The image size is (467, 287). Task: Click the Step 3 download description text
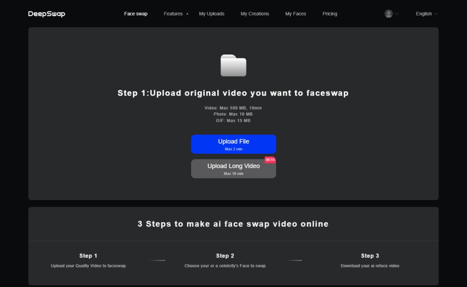(369, 266)
